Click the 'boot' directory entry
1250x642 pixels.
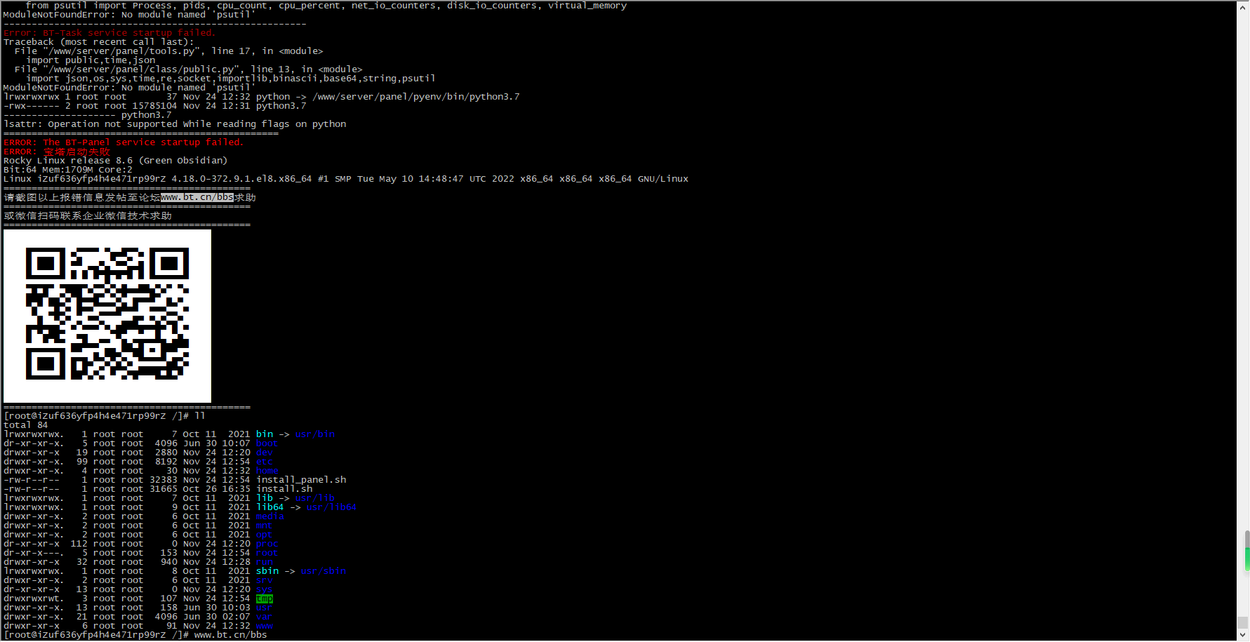[x=267, y=443]
